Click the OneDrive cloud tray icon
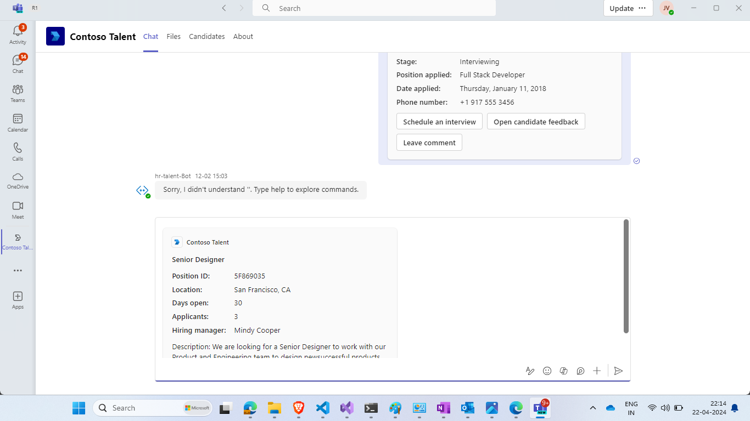 click(x=611, y=408)
